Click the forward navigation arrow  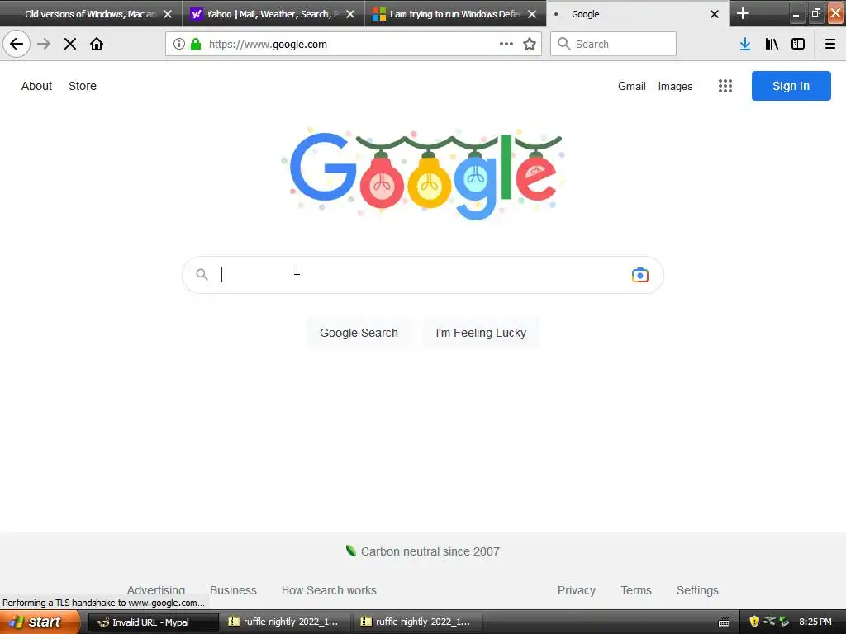(x=44, y=44)
